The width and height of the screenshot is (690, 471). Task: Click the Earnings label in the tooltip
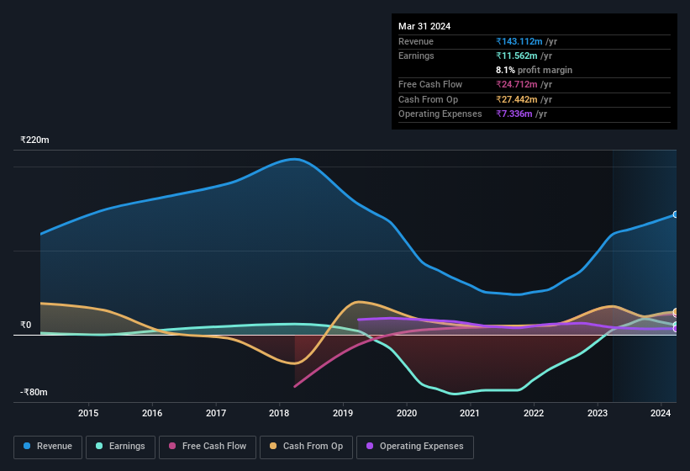416,56
